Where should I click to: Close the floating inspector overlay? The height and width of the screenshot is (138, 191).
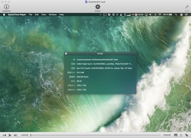point(66,53)
